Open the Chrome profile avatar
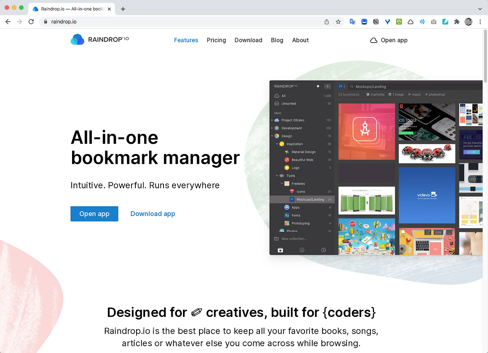The image size is (488, 353). tap(469, 22)
